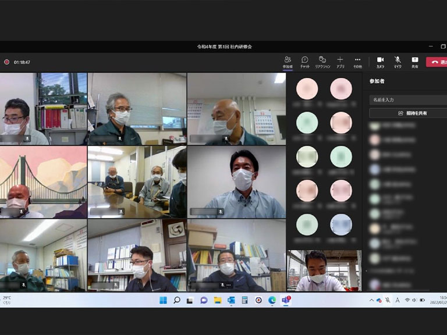Open Calculator from the taskbar
Viewport: 447px width, 335px height.
click(244, 300)
